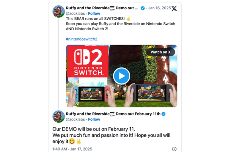This screenshot has width=225, height=152.
Task: Click the Our DEMO will be out text
Action: [90, 129]
